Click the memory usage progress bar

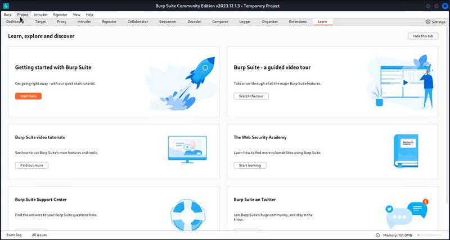(x=430, y=235)
